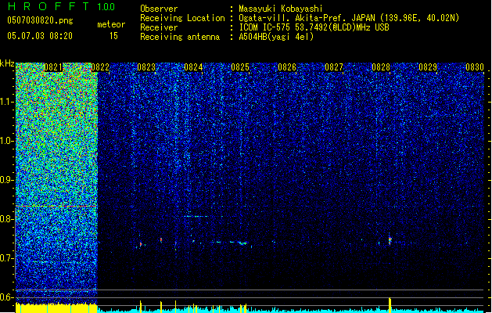
Task: Click the Observer label
Action: point(159,9)
